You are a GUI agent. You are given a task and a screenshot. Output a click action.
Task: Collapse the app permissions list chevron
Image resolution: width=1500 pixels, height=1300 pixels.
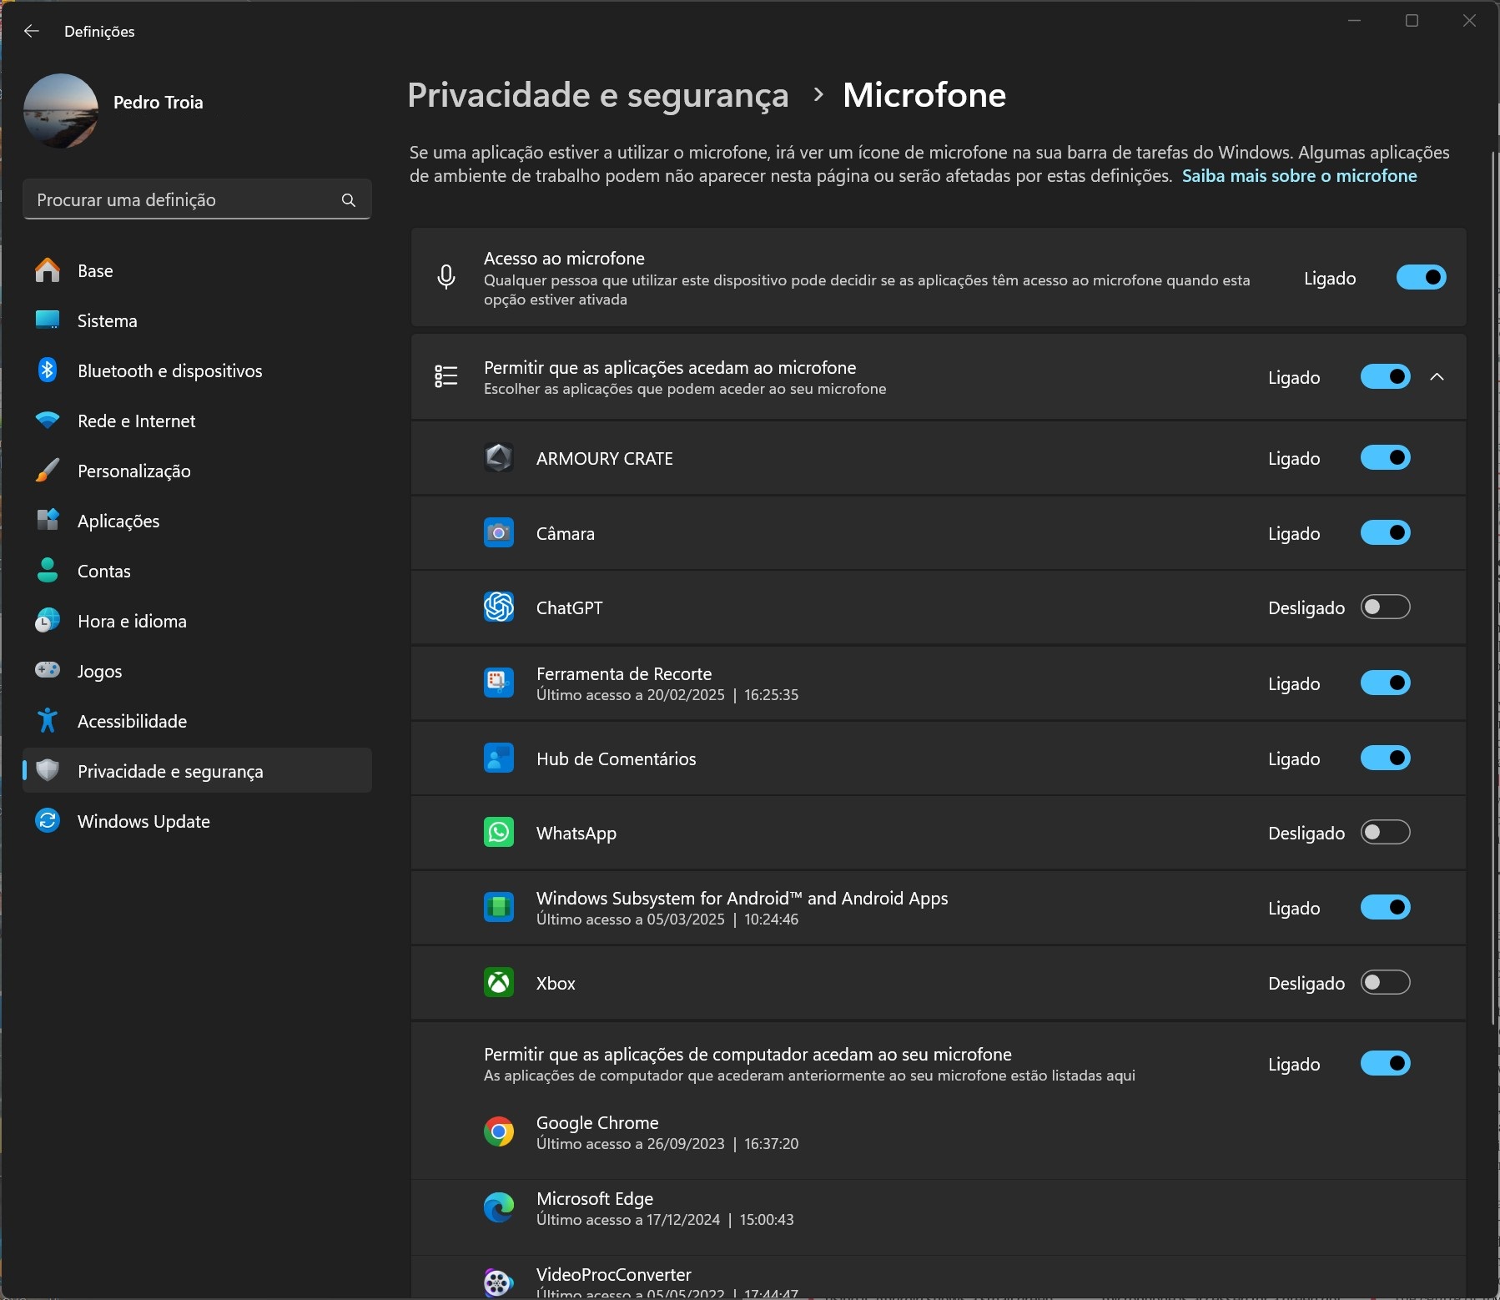[x=1437, y=377]
